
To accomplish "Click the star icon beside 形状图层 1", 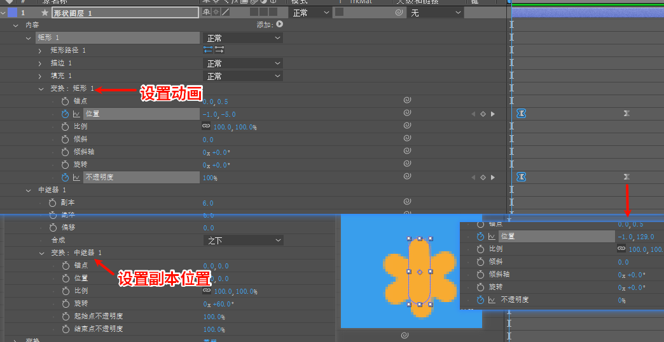I will point(45,13).
